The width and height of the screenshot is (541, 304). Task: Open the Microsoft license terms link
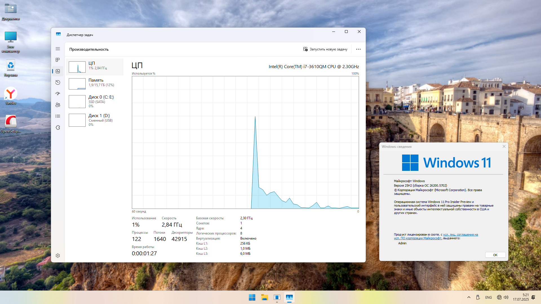pyautogui.click(x=460, y=234)
